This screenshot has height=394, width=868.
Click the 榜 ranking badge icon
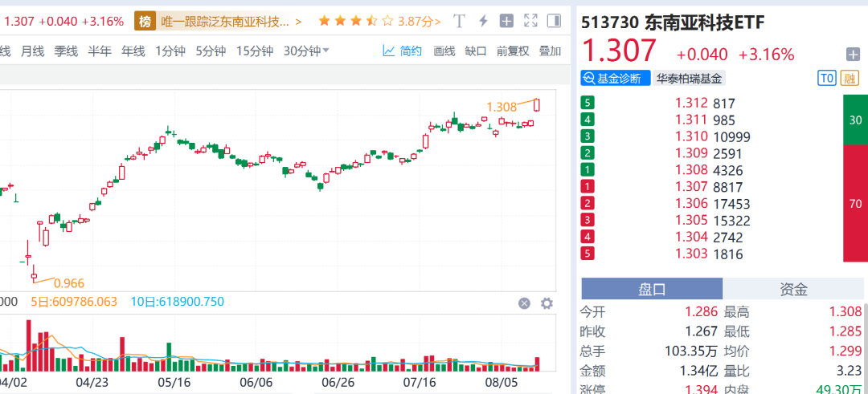click(145, 22)
